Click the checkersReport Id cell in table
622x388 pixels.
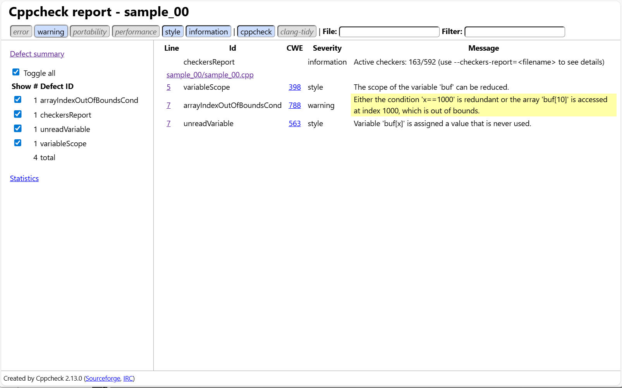tap(209, 62)
